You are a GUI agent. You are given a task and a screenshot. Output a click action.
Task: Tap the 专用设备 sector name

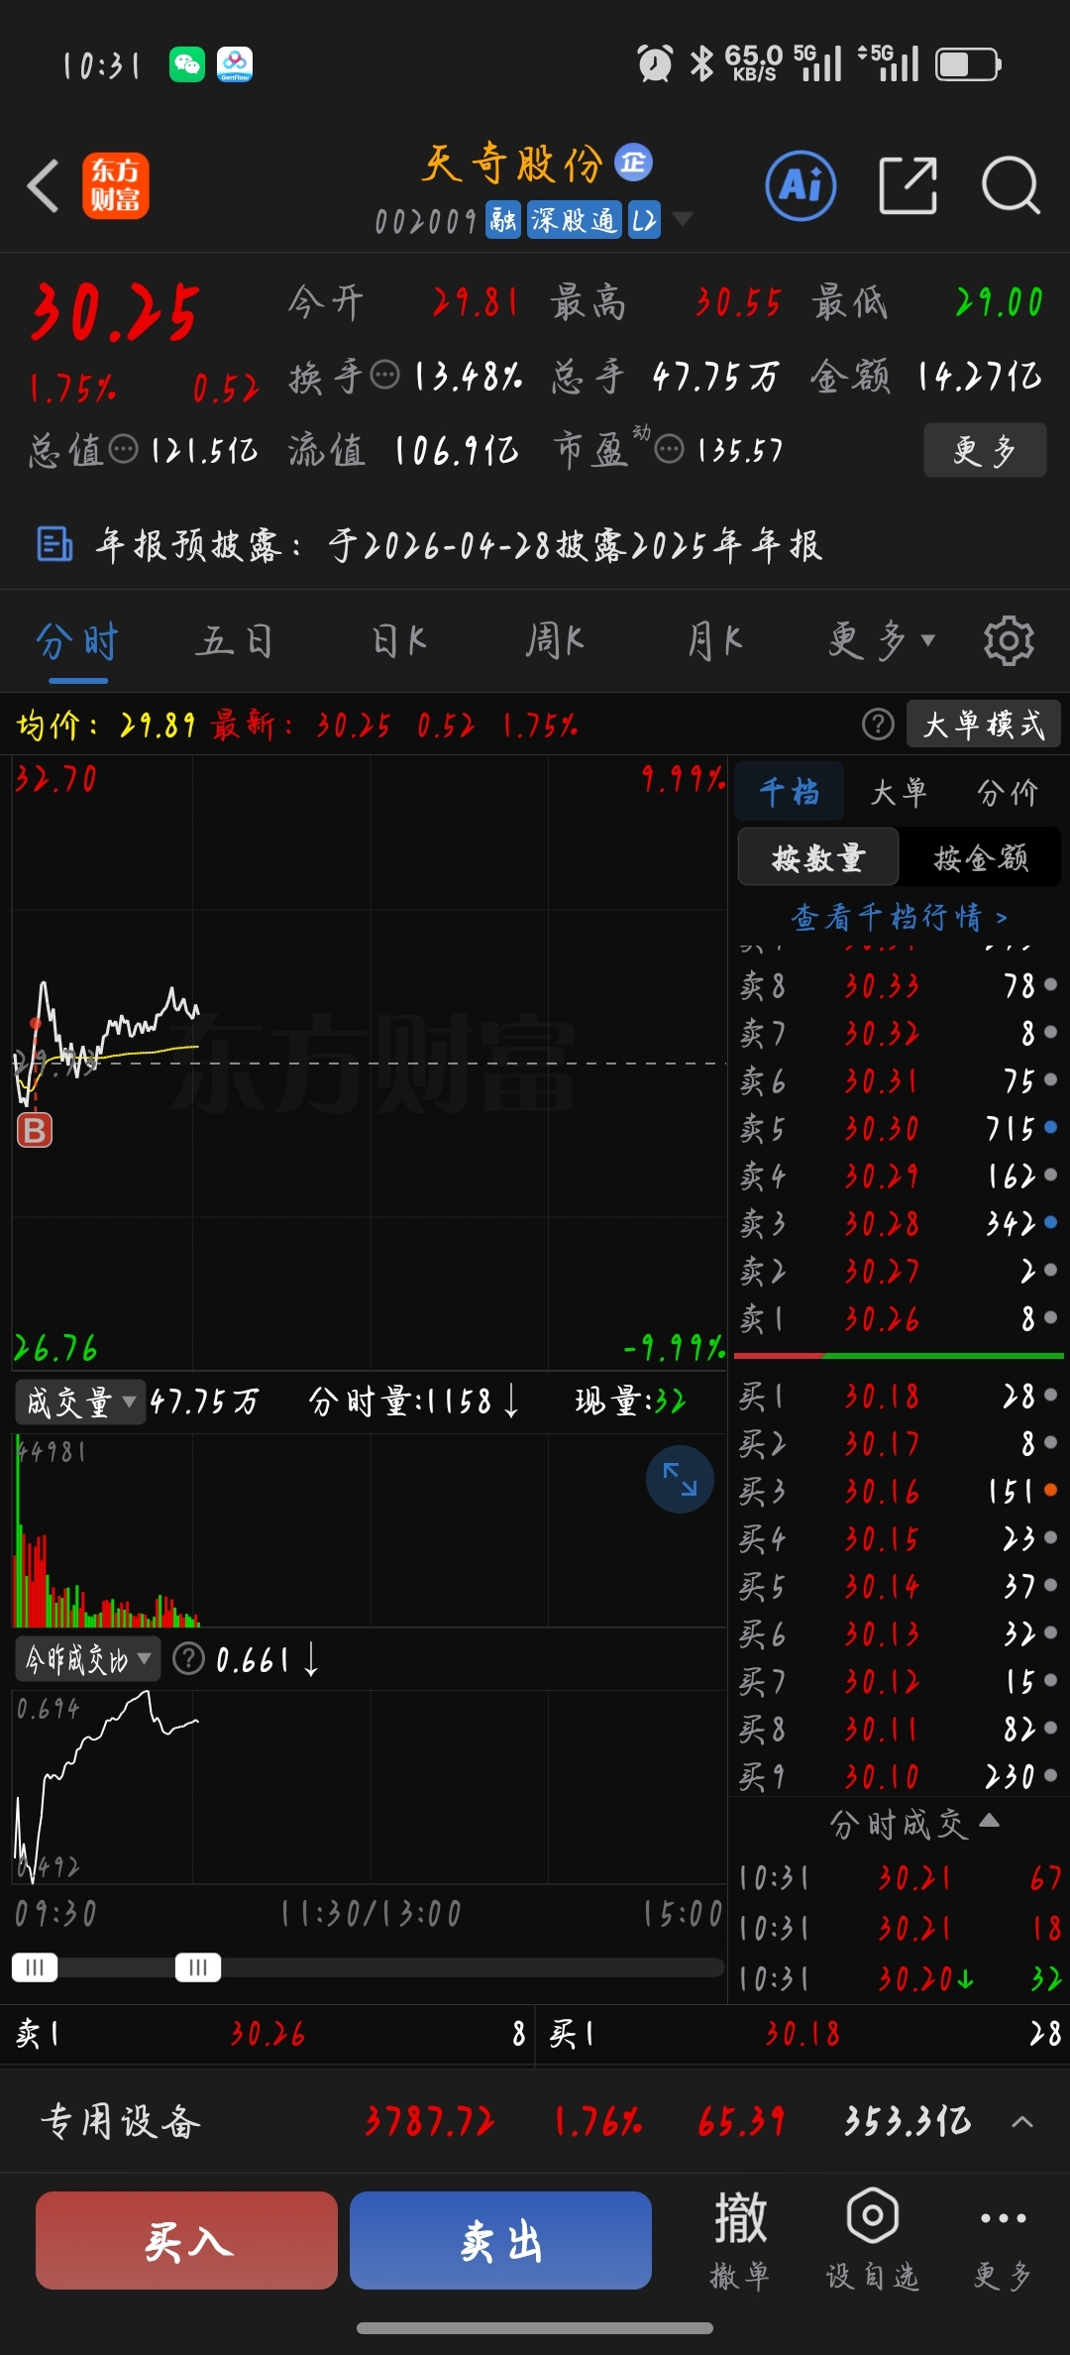(121, 2122)
